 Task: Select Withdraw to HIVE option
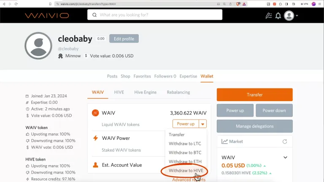[186, 171]
